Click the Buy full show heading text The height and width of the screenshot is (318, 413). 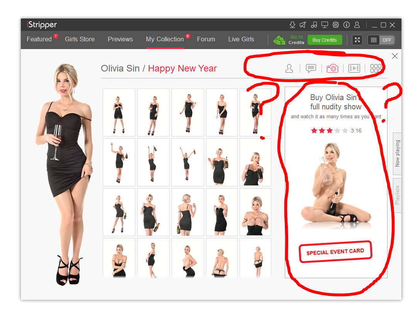(x=336, y=102)
